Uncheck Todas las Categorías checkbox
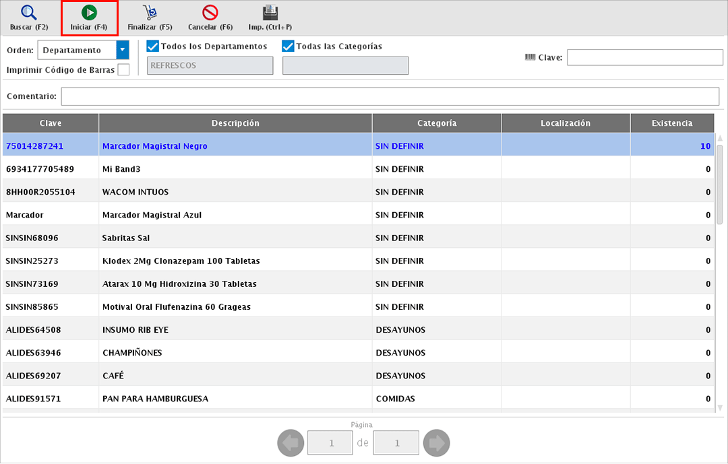Screen dimensions: 728x464 pyautogui.click(x=289, y=46)
